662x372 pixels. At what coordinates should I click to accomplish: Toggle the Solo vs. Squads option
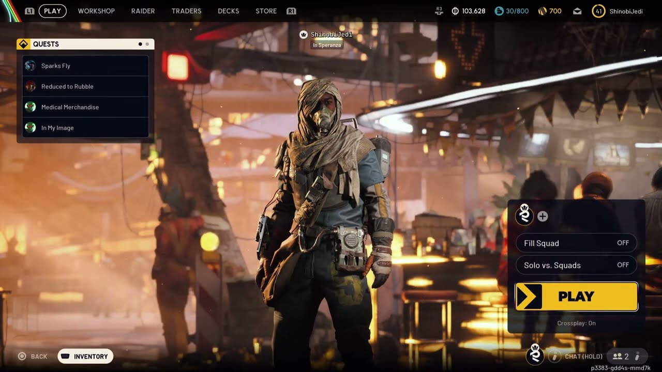pyautogui.click(x=576, y=265)
